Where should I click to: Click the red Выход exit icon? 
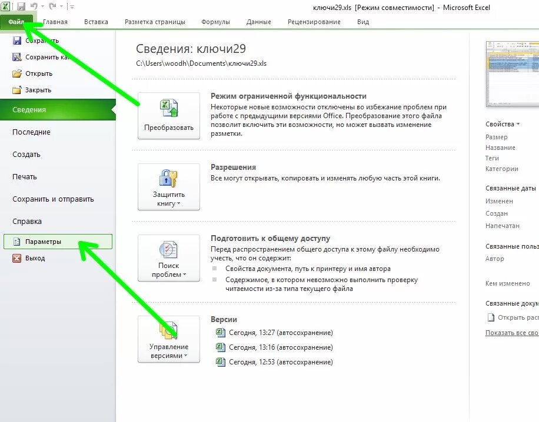pyautogui.click(x=17, y=258)
